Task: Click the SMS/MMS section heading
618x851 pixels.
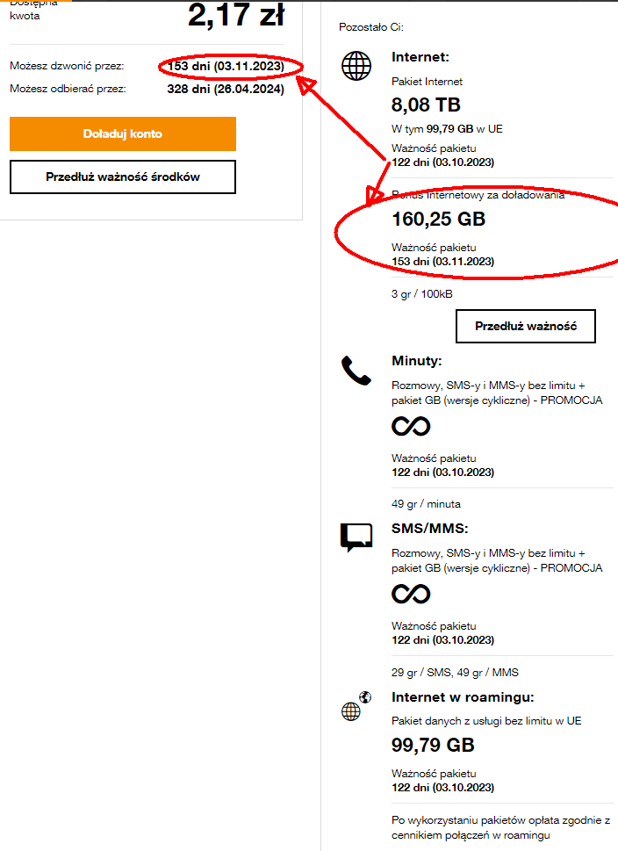Action: [430, 528]
